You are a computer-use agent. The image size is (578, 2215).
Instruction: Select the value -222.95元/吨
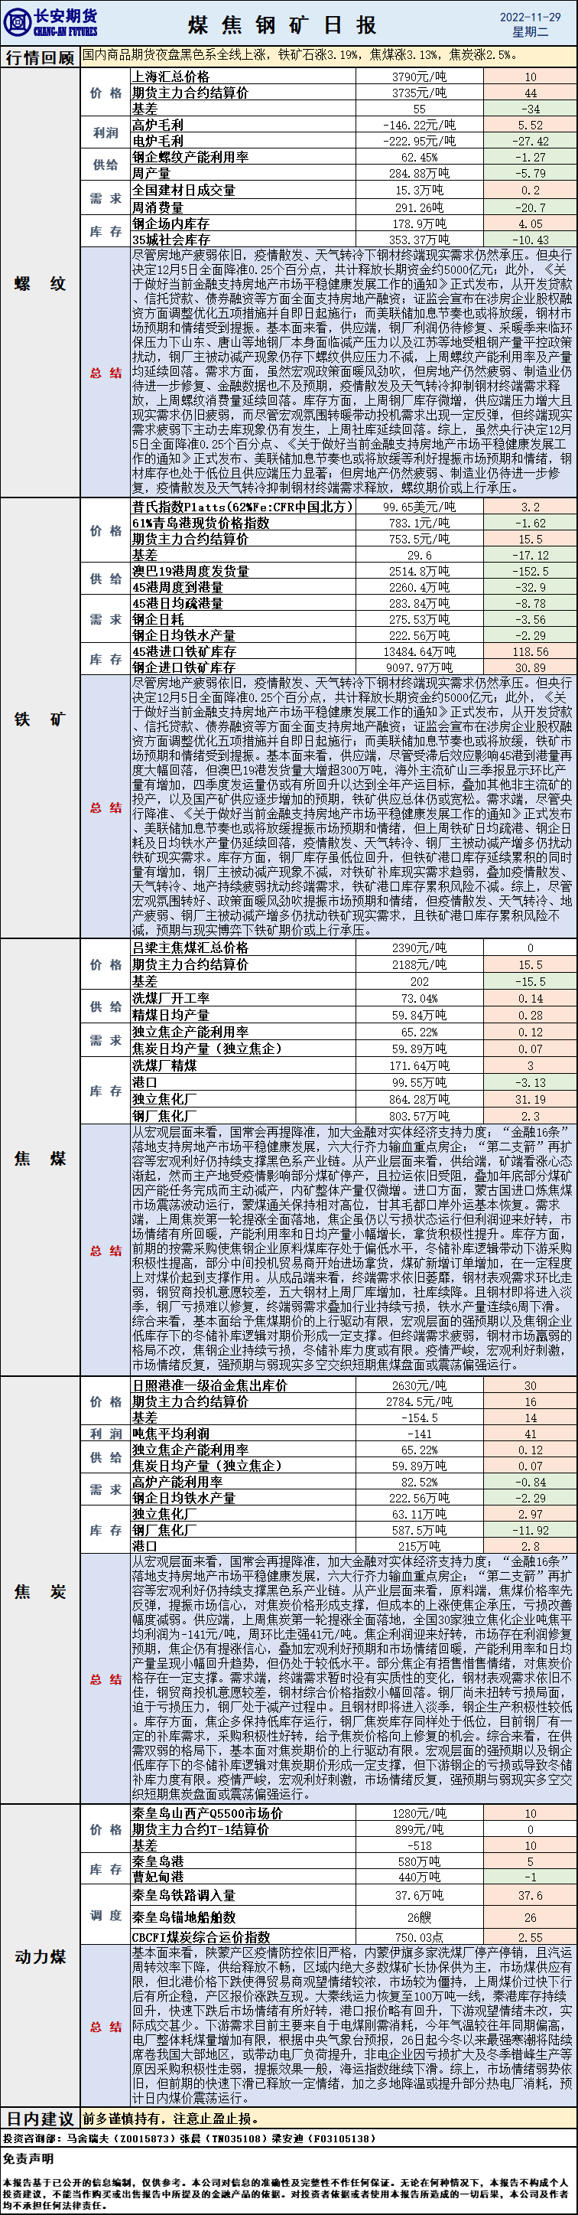(x=419, y=141)
